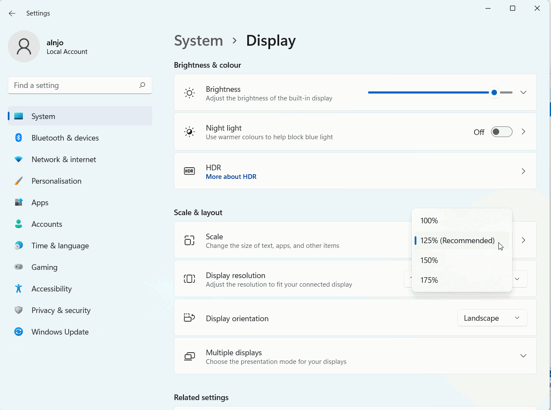Click the HDR badge icon

click(189, 171)
